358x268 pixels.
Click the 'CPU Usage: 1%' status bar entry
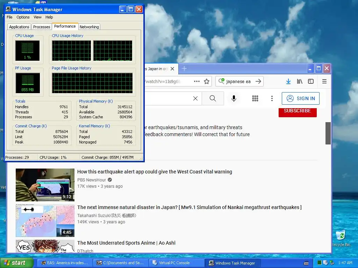point(53,157)
